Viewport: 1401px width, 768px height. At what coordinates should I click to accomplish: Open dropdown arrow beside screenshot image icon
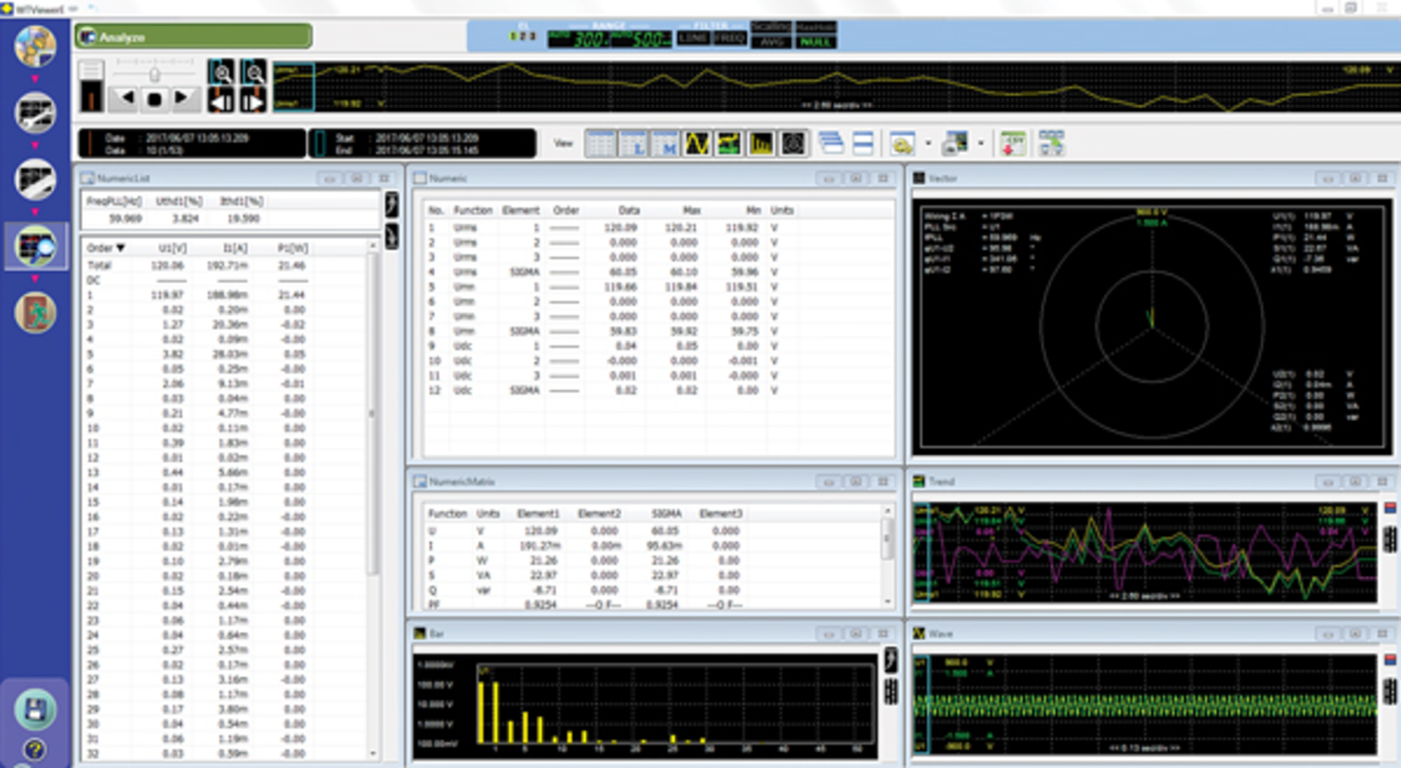[x=981, y=144]
